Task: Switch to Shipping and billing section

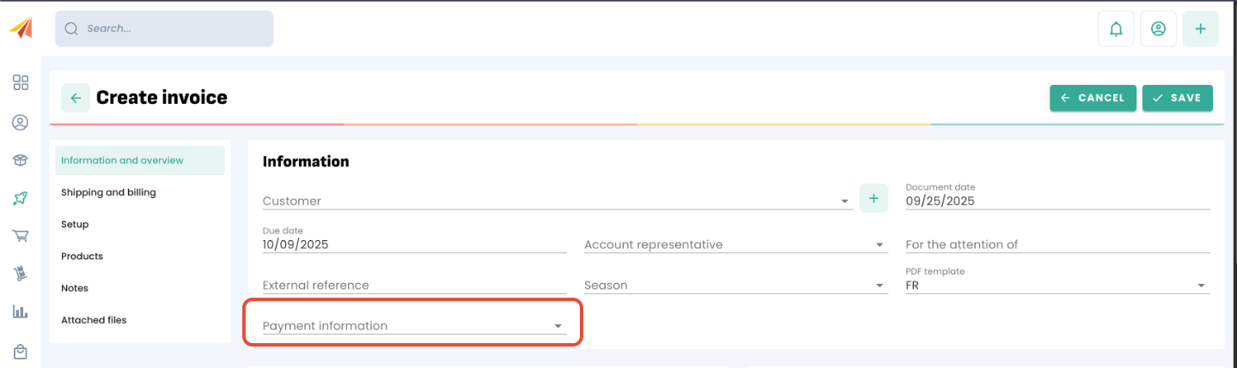Action: (x=108, y=192)
